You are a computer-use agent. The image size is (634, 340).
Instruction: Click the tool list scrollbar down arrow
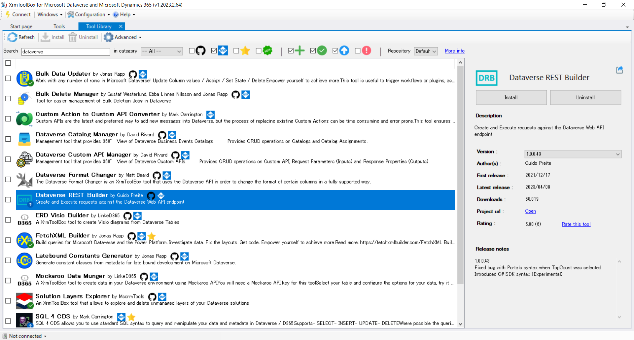tap(460, 324)
